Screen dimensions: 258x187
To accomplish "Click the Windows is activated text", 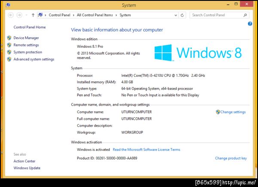I will 93,150.
